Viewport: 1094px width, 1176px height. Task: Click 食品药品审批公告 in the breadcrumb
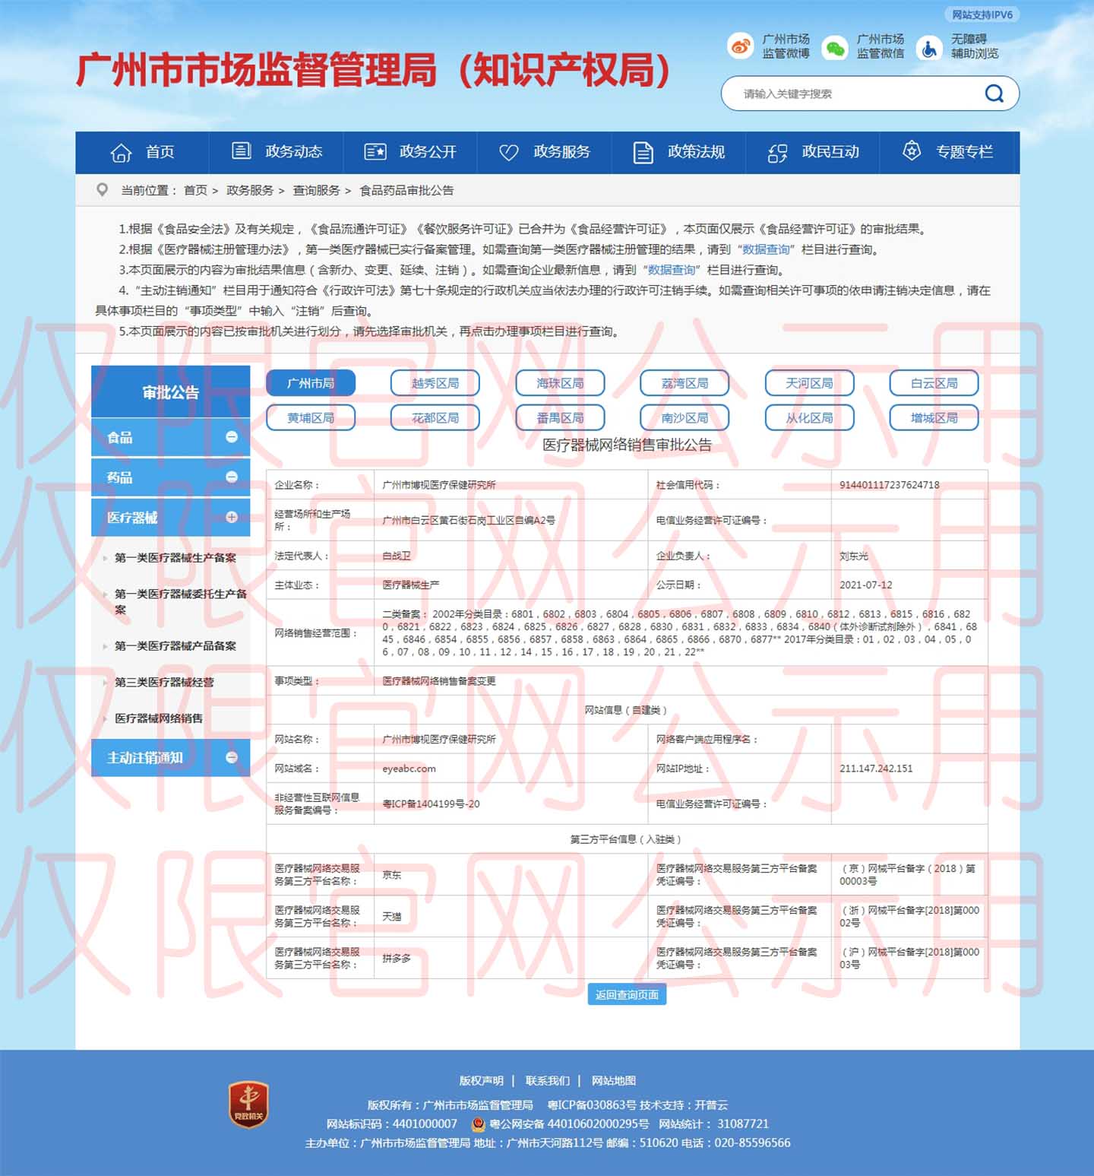pos(406,190)
